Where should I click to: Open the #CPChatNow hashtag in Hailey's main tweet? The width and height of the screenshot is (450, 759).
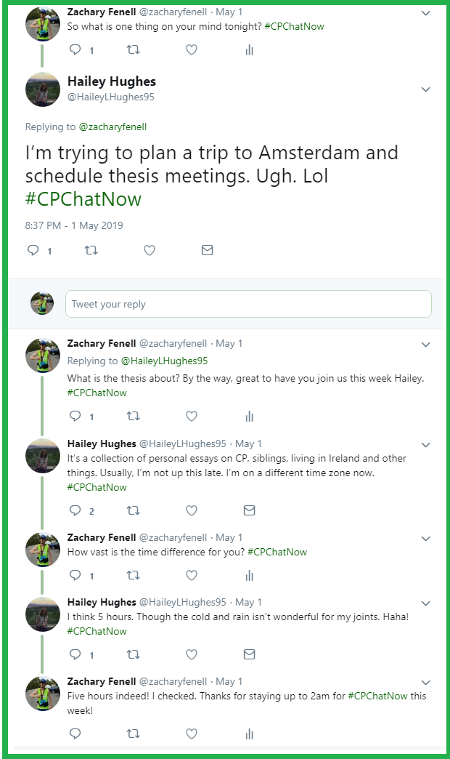(83, 198)
